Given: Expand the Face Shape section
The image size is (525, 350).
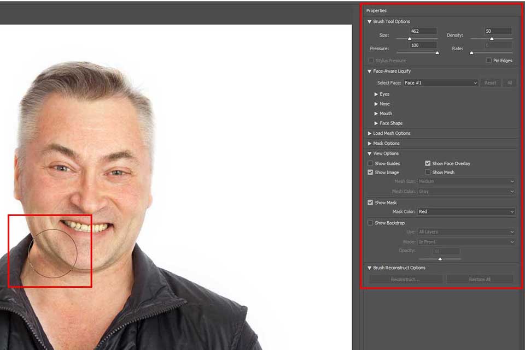Looking at the screenshot, I should (376, 123).
